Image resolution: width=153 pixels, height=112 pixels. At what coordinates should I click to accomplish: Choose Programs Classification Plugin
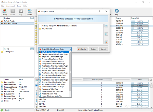54,59
